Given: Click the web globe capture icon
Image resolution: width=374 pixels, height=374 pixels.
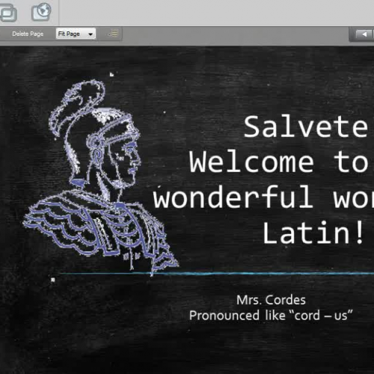Looking at the screenshot, I should tap(41, 12).
